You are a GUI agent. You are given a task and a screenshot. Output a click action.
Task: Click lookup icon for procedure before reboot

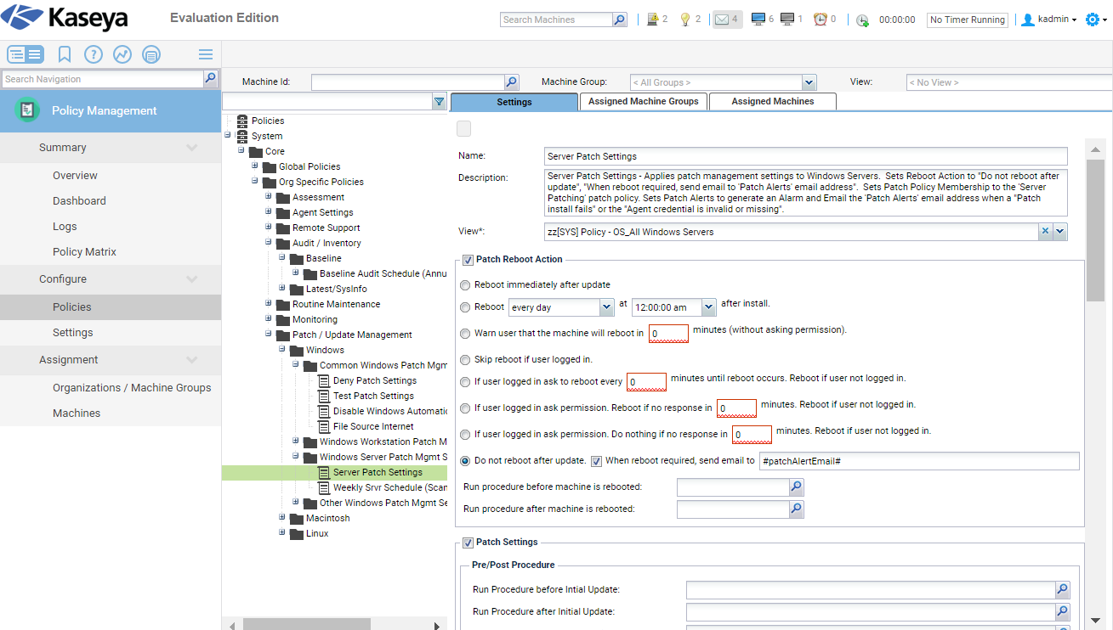point(796,487)
